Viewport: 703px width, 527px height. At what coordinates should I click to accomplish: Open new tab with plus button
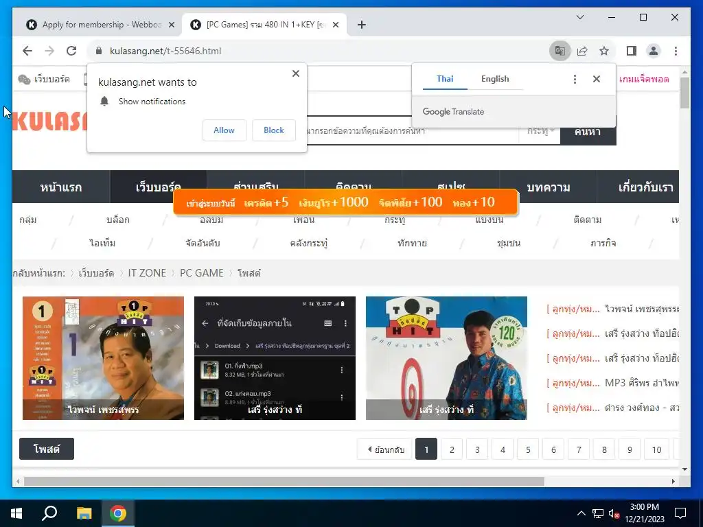tap(362, 25)
